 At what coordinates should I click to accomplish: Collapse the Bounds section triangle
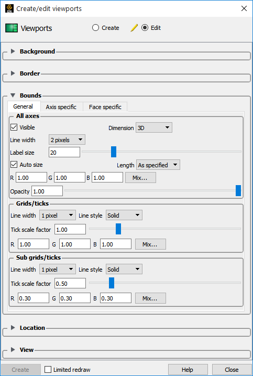pos(13,95)
